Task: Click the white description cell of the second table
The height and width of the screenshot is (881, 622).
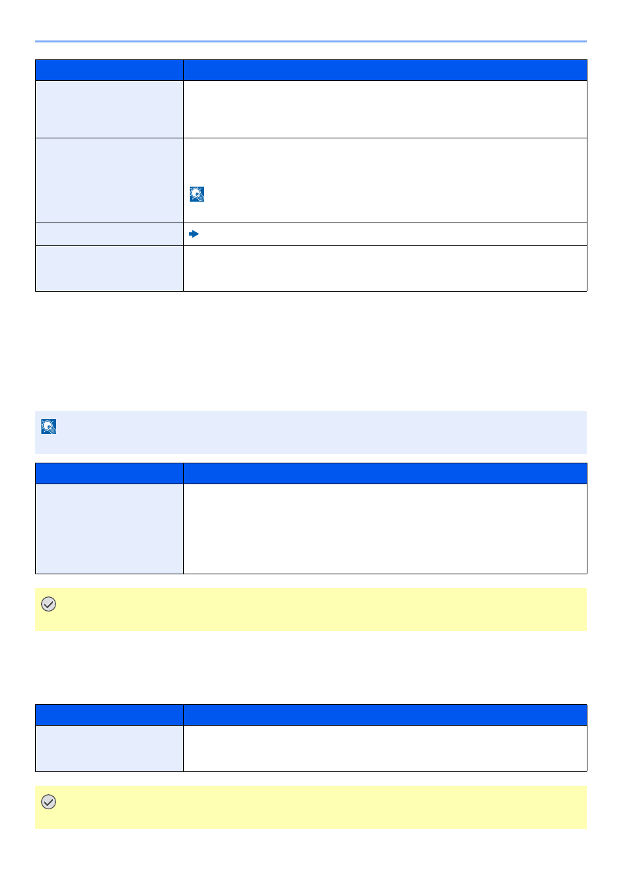Action: [385, 529]
